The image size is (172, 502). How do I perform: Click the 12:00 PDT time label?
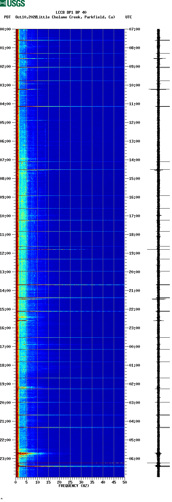(6, 253)
